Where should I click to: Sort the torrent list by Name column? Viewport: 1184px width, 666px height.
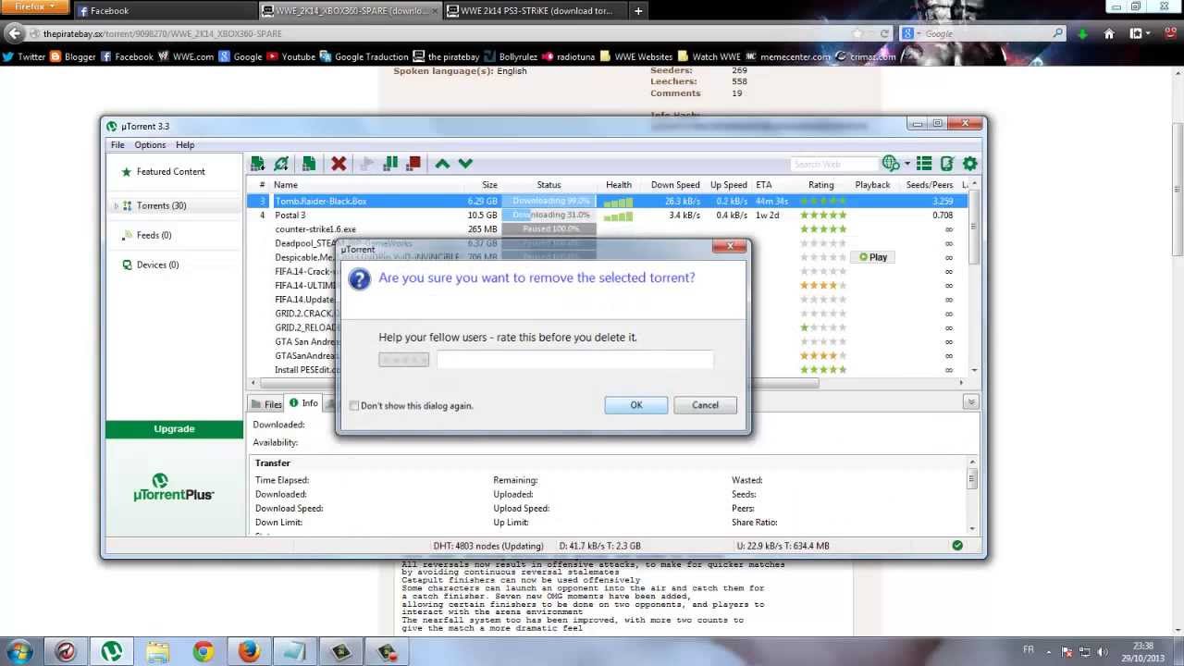coord(285,185)
